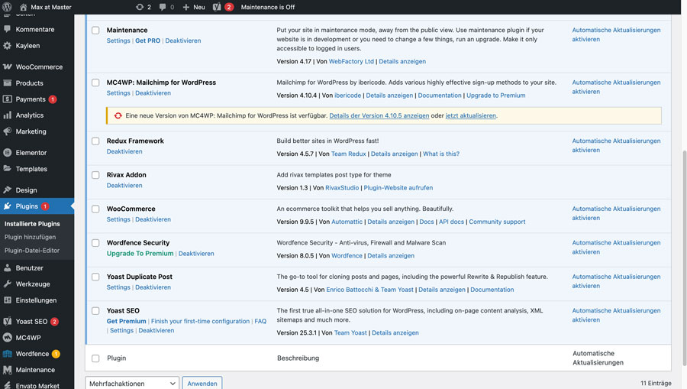The height and width of the screenshot is (389, 687).
Task: Open Finish your first-time configuration link
Action: (x=200, y=321)
